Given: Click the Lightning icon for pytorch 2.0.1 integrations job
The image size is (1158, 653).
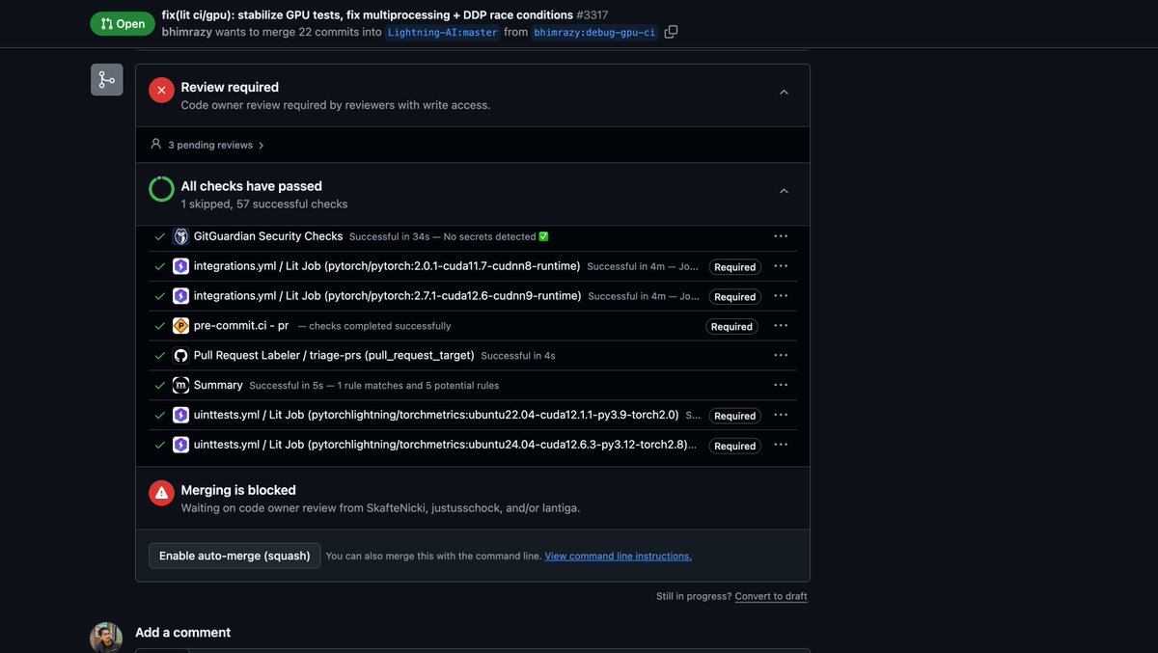Looking at the screenshot, I should tap(180, 266).
